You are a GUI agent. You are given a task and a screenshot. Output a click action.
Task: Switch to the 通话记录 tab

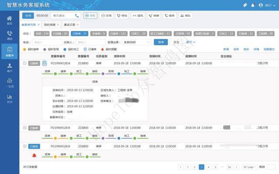coord(69,25)
